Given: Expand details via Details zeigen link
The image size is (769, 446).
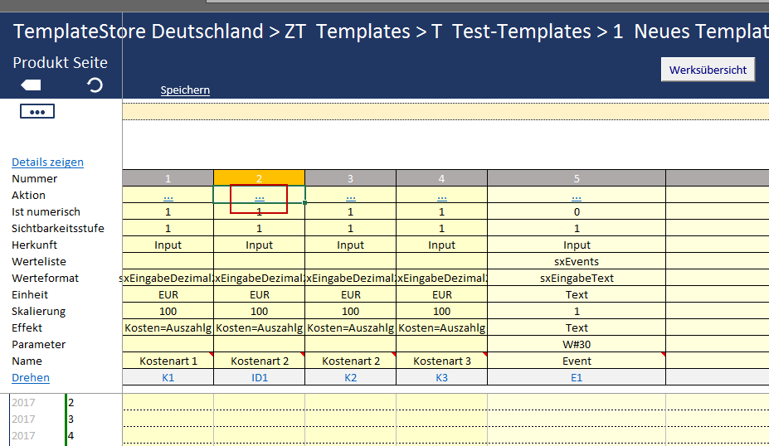Looking at the screenshot, I should tap(47, 162).
